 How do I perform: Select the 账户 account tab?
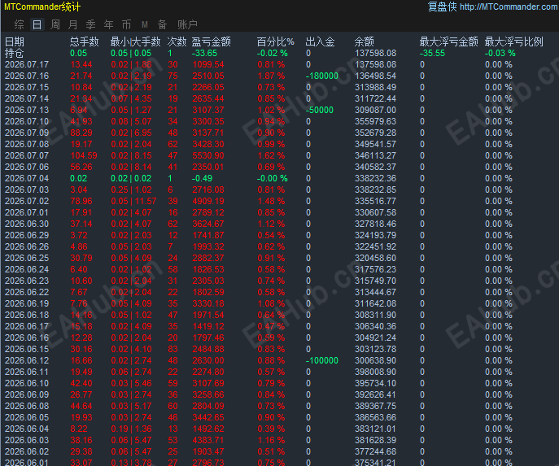[x=187, y=24]
